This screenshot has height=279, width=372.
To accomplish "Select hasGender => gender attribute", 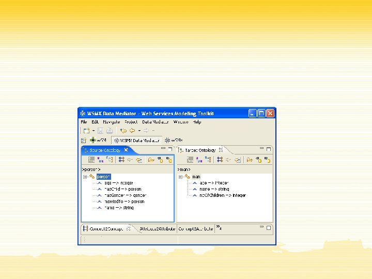I will (125, 195).
